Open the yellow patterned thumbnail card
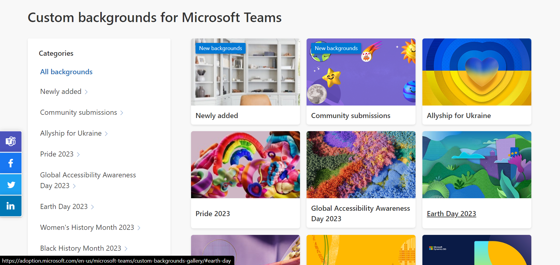 [361, 250]
